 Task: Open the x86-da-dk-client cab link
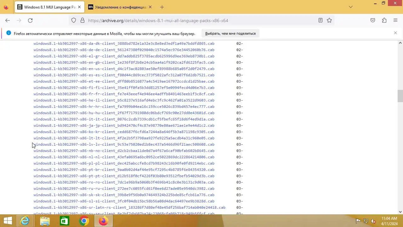coord(124,44)
